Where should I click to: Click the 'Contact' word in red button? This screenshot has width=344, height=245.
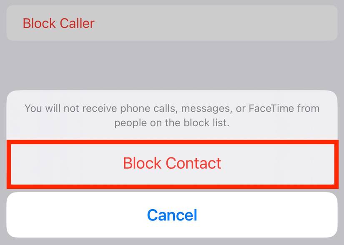(193, 163)
